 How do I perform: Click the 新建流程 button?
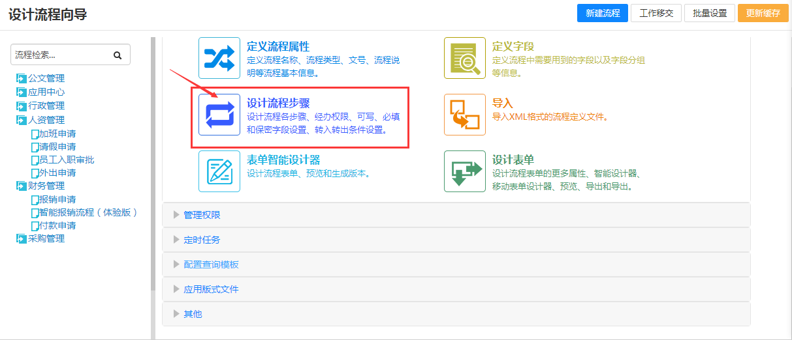click(x=602, y=13)
